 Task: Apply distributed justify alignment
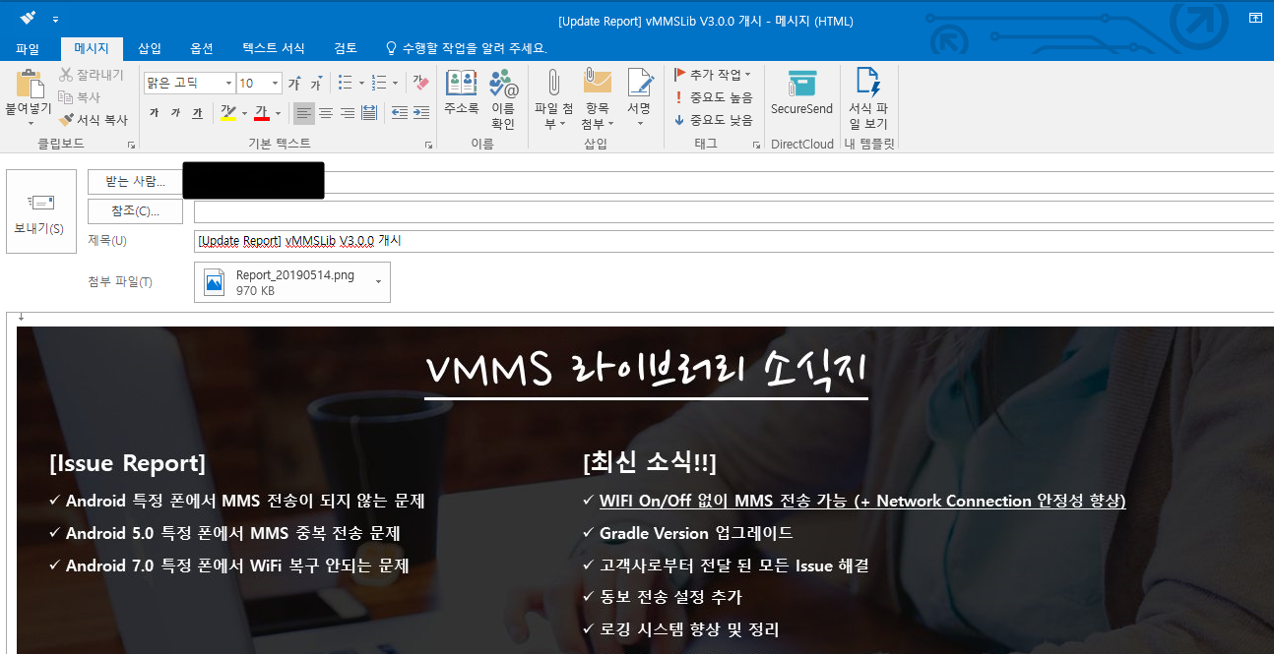point(369,113)
